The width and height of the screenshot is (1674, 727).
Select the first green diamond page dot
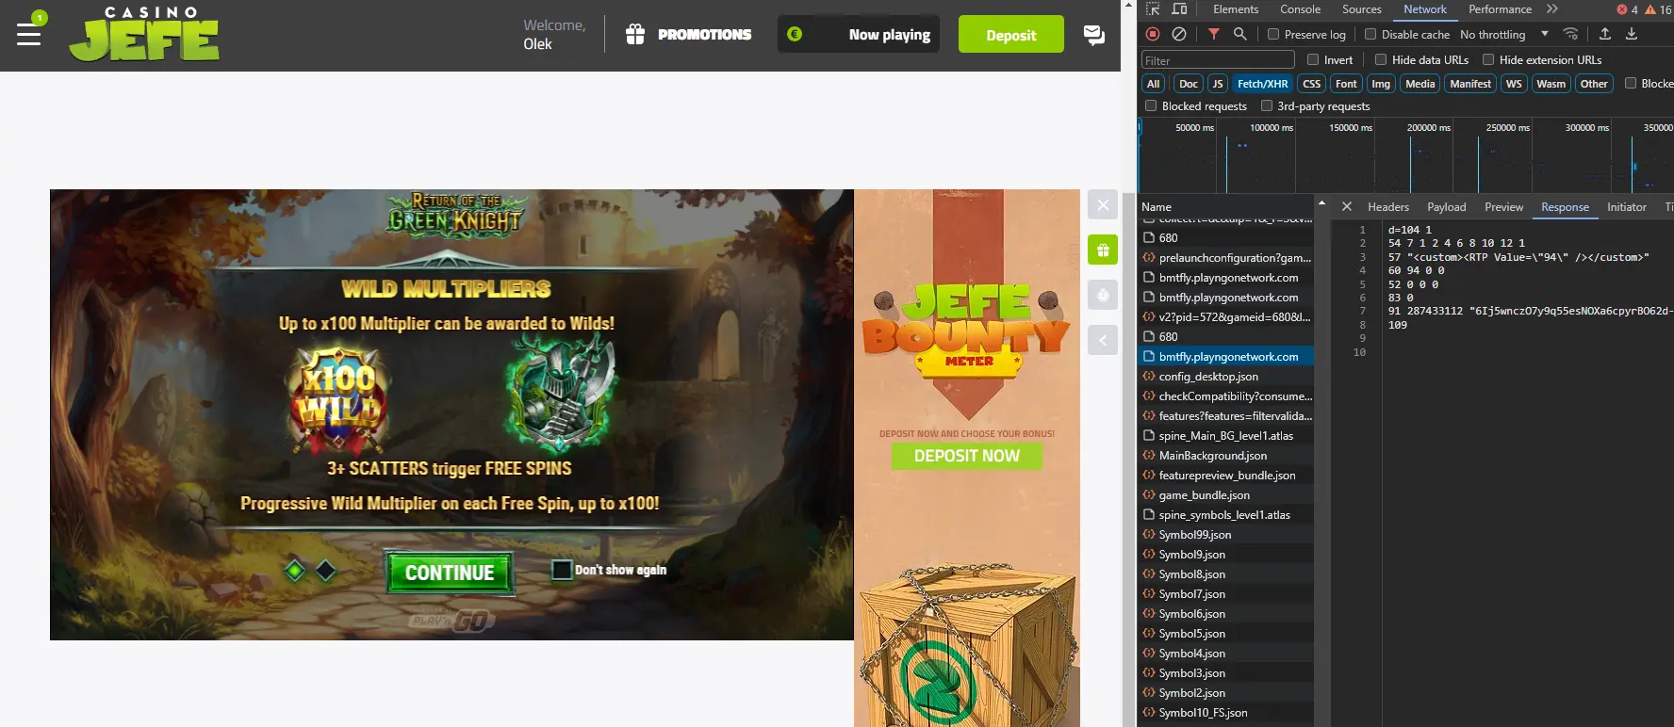295,570
